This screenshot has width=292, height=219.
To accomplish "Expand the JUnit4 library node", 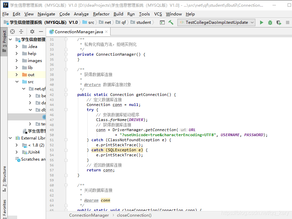I will tap(17, 152).
